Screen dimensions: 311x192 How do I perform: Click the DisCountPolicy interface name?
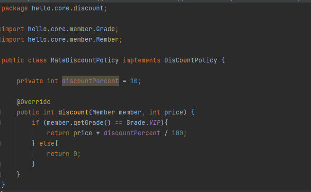pyautogui.click(x=191, y=60)
